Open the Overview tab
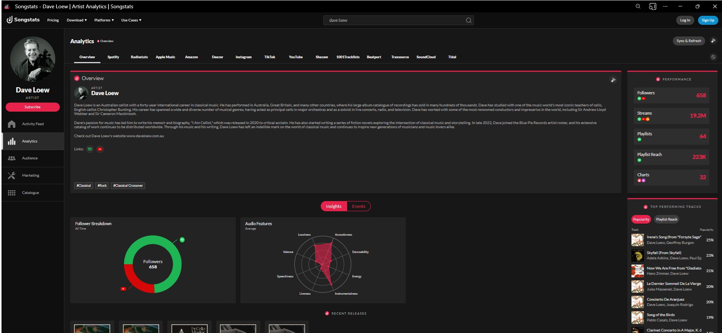Image resolution: width=722 pixels, height=333 pixels. [x=87, y=57]
